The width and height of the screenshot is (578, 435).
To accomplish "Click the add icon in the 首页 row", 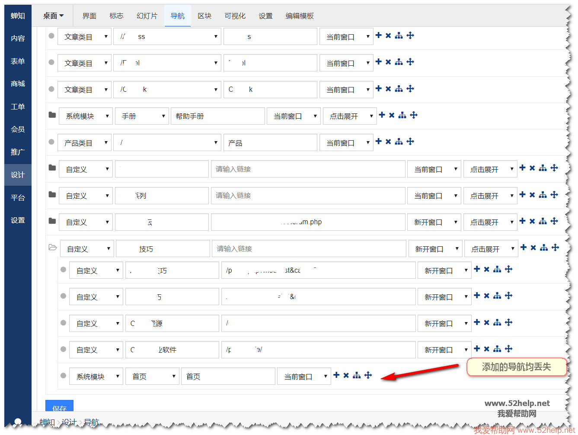I will click(x=336, y=375).
